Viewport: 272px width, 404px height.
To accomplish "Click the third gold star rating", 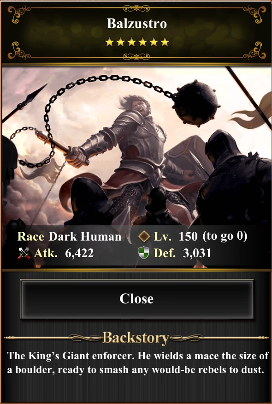I will [x=131, y=42].
